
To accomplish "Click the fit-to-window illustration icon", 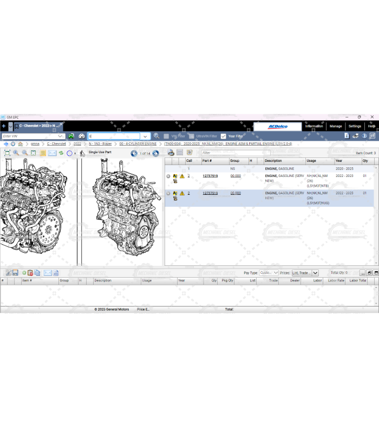I will (7, 153).
